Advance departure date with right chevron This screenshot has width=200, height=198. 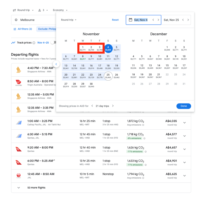tap(158, 20)
